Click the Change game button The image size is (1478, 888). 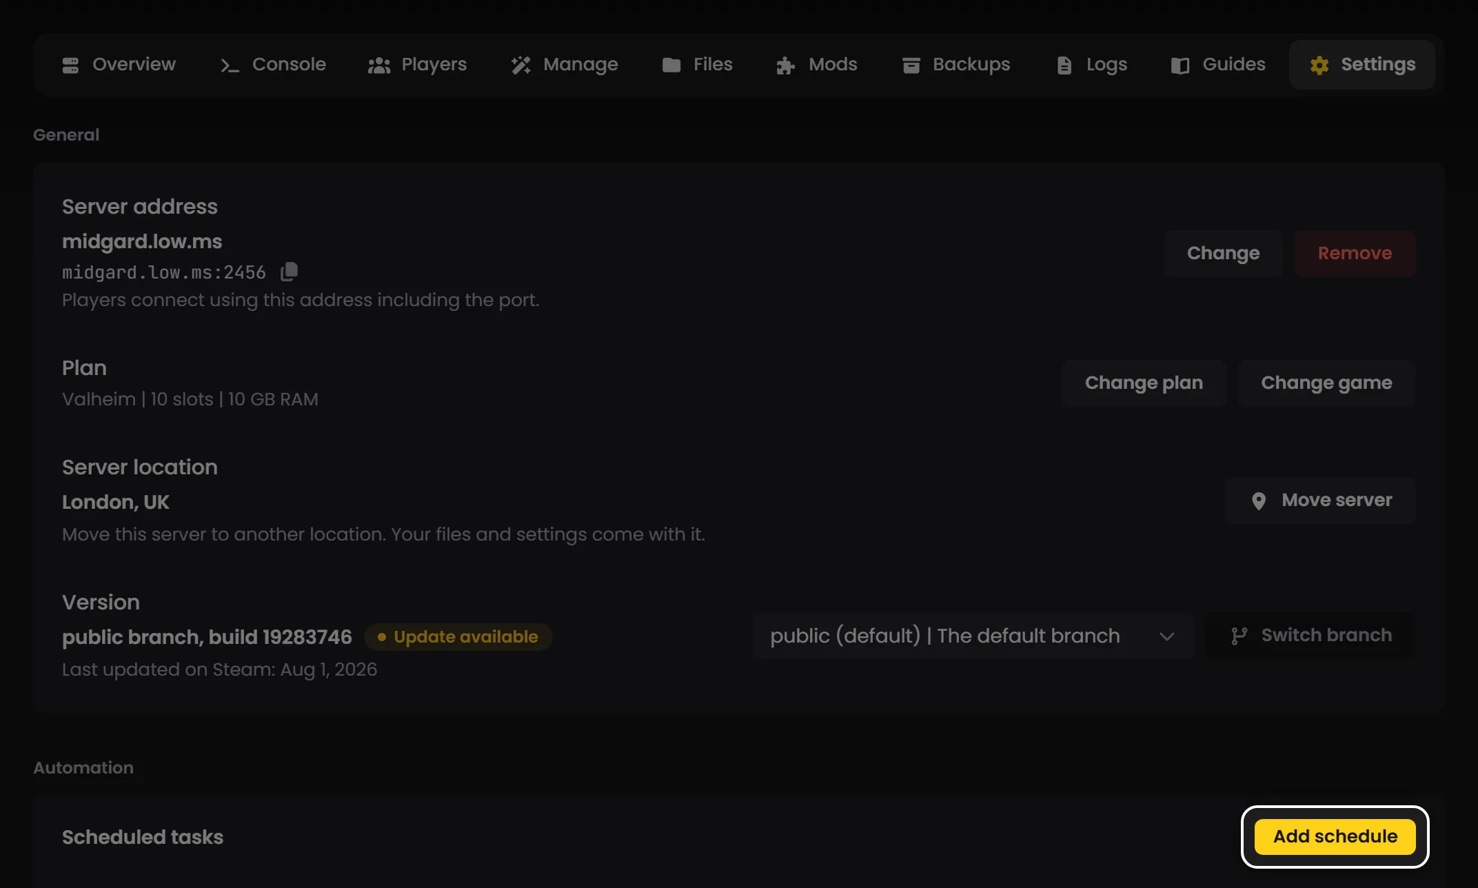pyautogui.click(x=1326, y=383)
